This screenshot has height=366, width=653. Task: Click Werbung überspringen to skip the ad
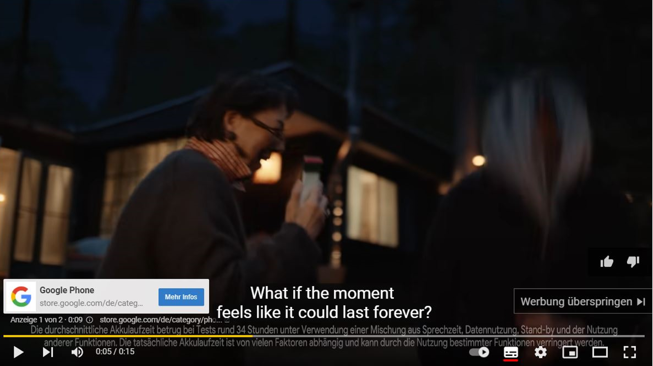click(583, 301)
